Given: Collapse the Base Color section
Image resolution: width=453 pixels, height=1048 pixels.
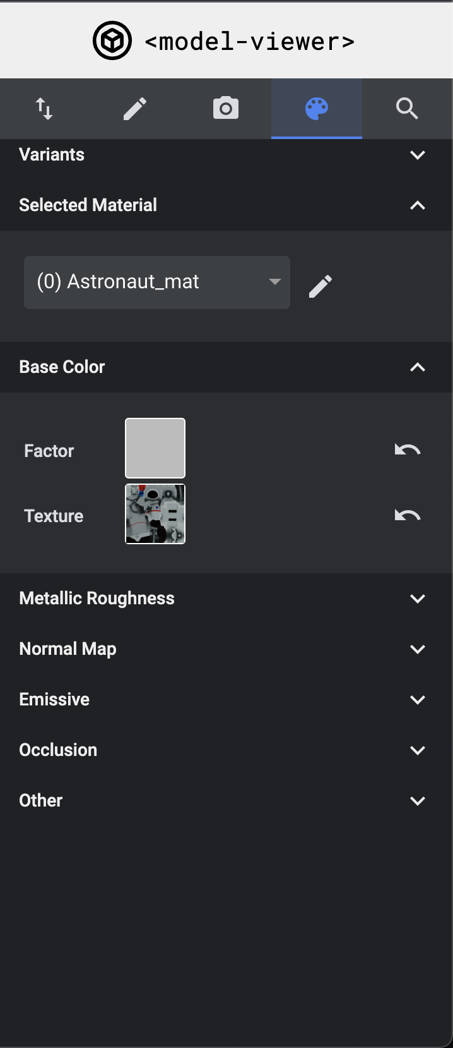Looking at the screenshot, I should pyautogui.click(x=417, y=367).
